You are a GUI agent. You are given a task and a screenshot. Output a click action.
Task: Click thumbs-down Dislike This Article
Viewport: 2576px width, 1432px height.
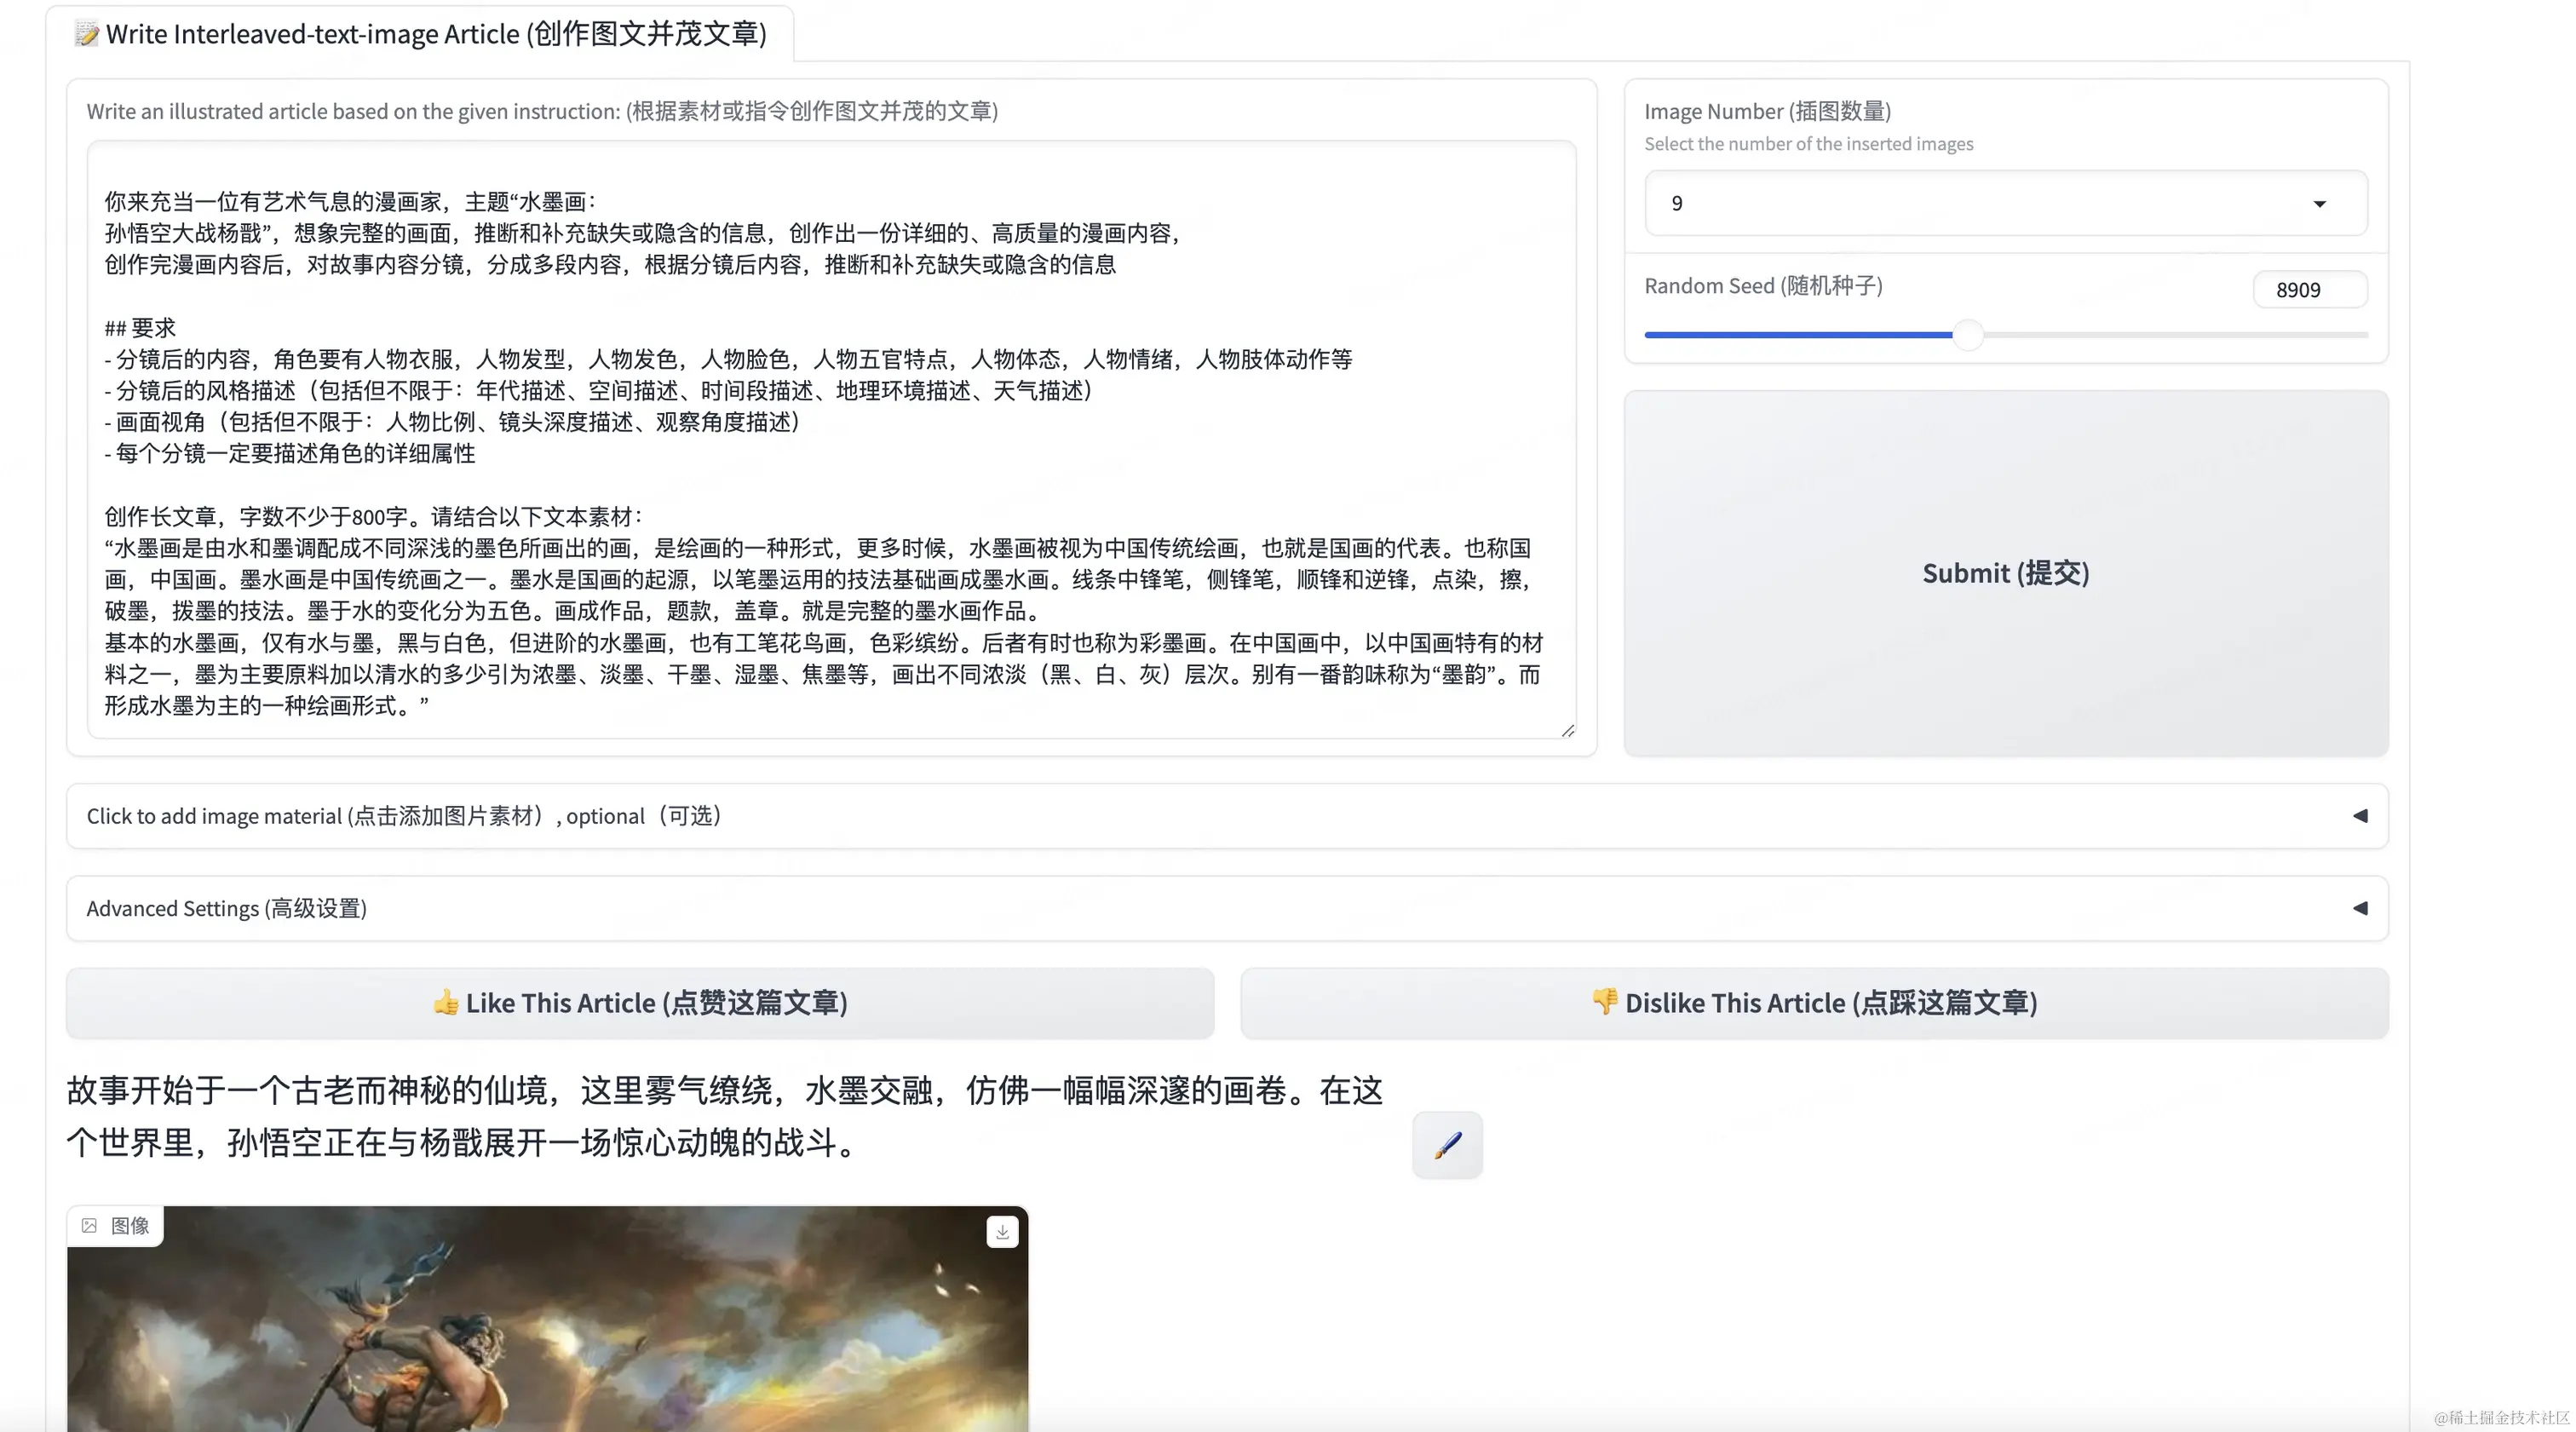(x=1814, y=1003)
